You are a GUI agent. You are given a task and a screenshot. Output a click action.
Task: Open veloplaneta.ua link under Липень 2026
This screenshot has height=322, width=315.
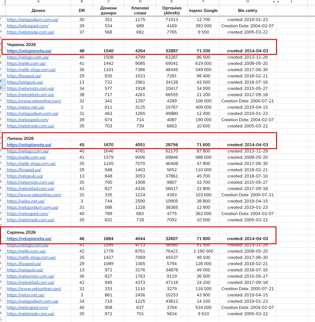(x=29, y=145)
